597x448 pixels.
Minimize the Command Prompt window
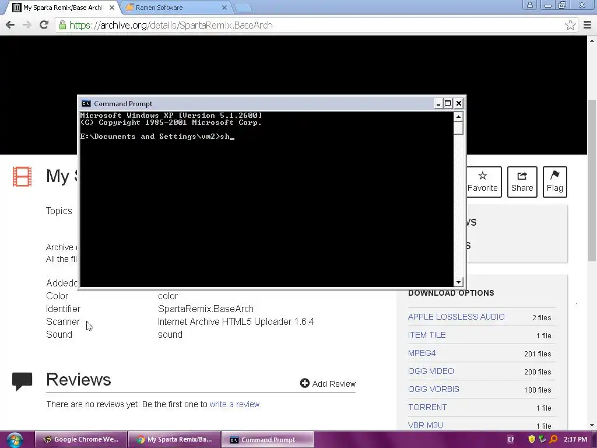[x=438, y=103]
